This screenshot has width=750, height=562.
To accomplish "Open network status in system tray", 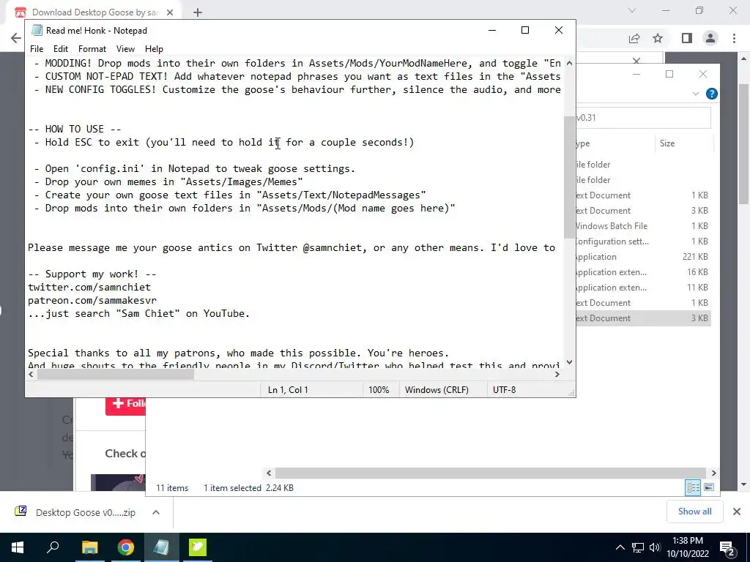I will [x=638, y=547].
